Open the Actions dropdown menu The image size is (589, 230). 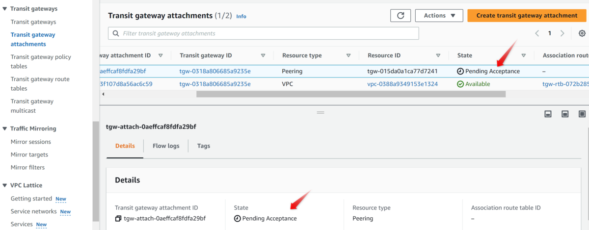tap(439, 16)
